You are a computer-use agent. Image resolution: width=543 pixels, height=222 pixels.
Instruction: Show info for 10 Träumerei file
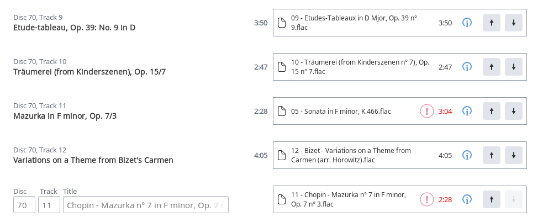point(467,67)
